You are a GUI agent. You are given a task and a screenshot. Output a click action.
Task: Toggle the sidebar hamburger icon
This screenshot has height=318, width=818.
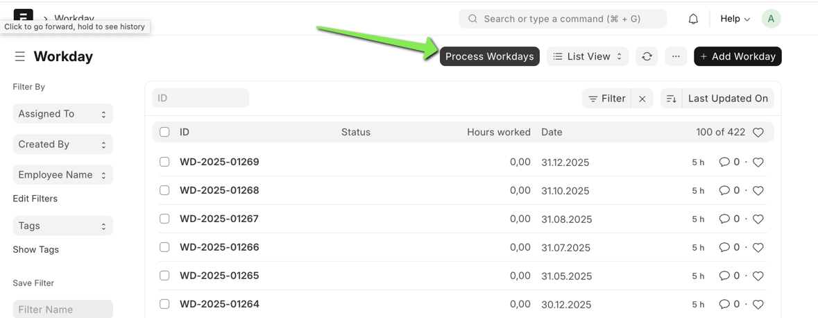point(20,56)
